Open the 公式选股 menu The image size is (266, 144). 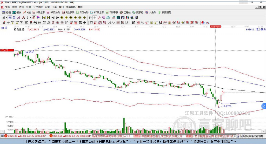coord(38,7)
